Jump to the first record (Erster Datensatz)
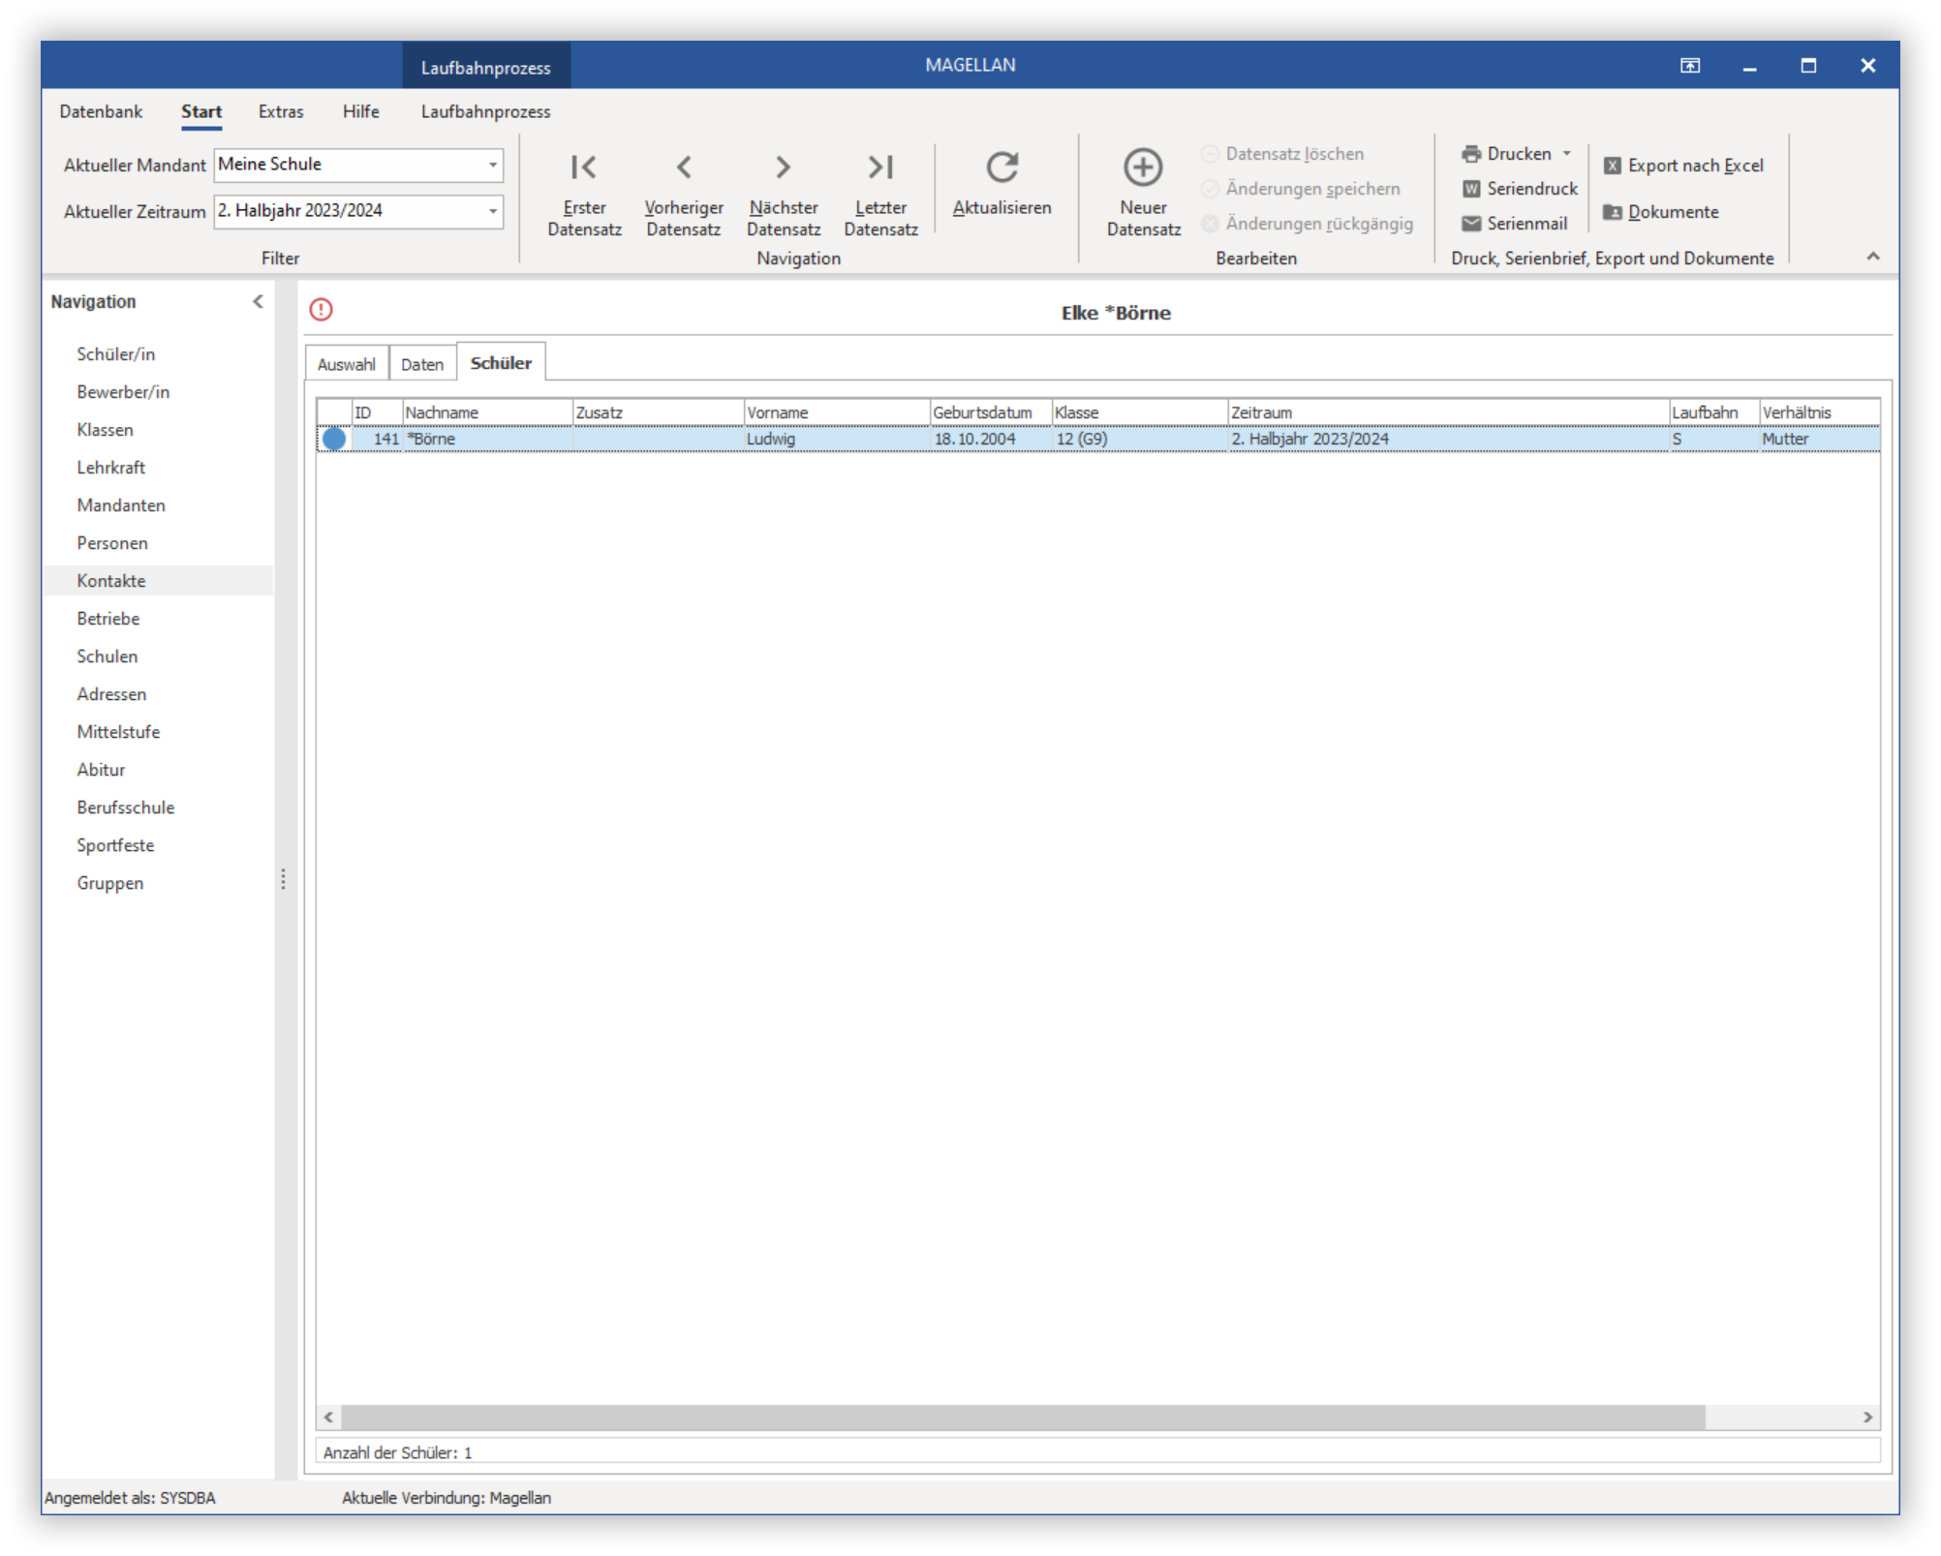 point(584,194)
